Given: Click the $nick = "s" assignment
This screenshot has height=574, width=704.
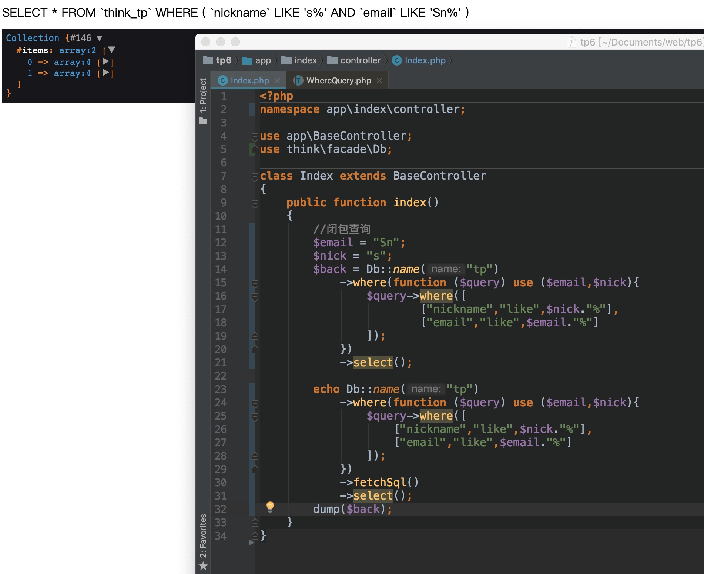Looking at the screenshot, I should point(352,256).
